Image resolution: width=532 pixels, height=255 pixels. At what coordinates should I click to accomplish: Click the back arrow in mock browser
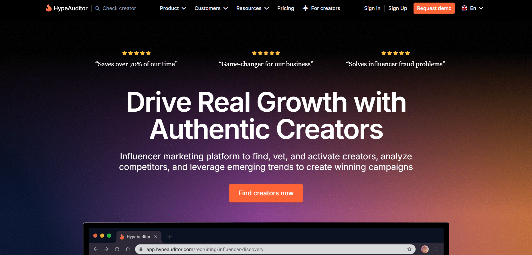point(96,249)
